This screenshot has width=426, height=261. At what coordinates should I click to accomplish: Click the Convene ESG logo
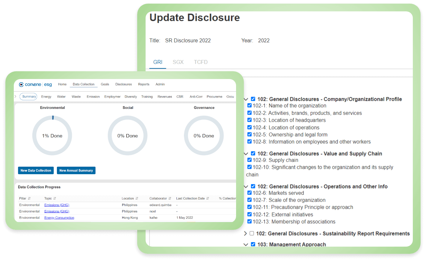pos(35,84)
